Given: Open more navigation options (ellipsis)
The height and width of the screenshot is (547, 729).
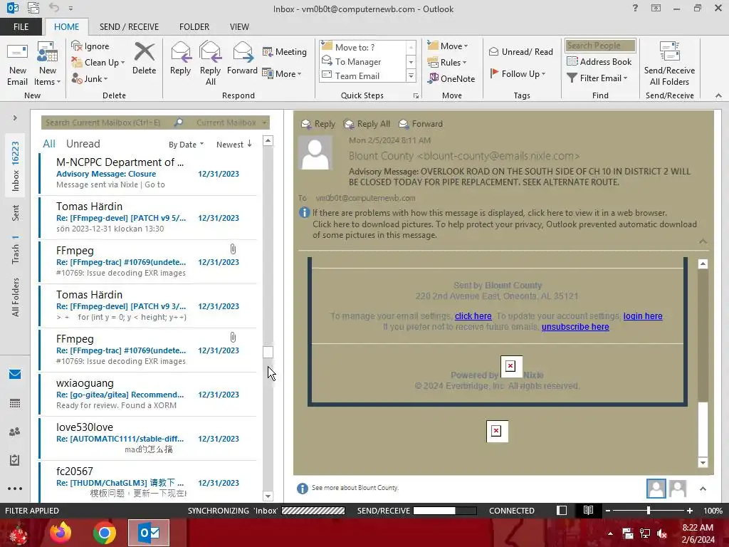Looking at the screenshot, I should tap(15, 489).
